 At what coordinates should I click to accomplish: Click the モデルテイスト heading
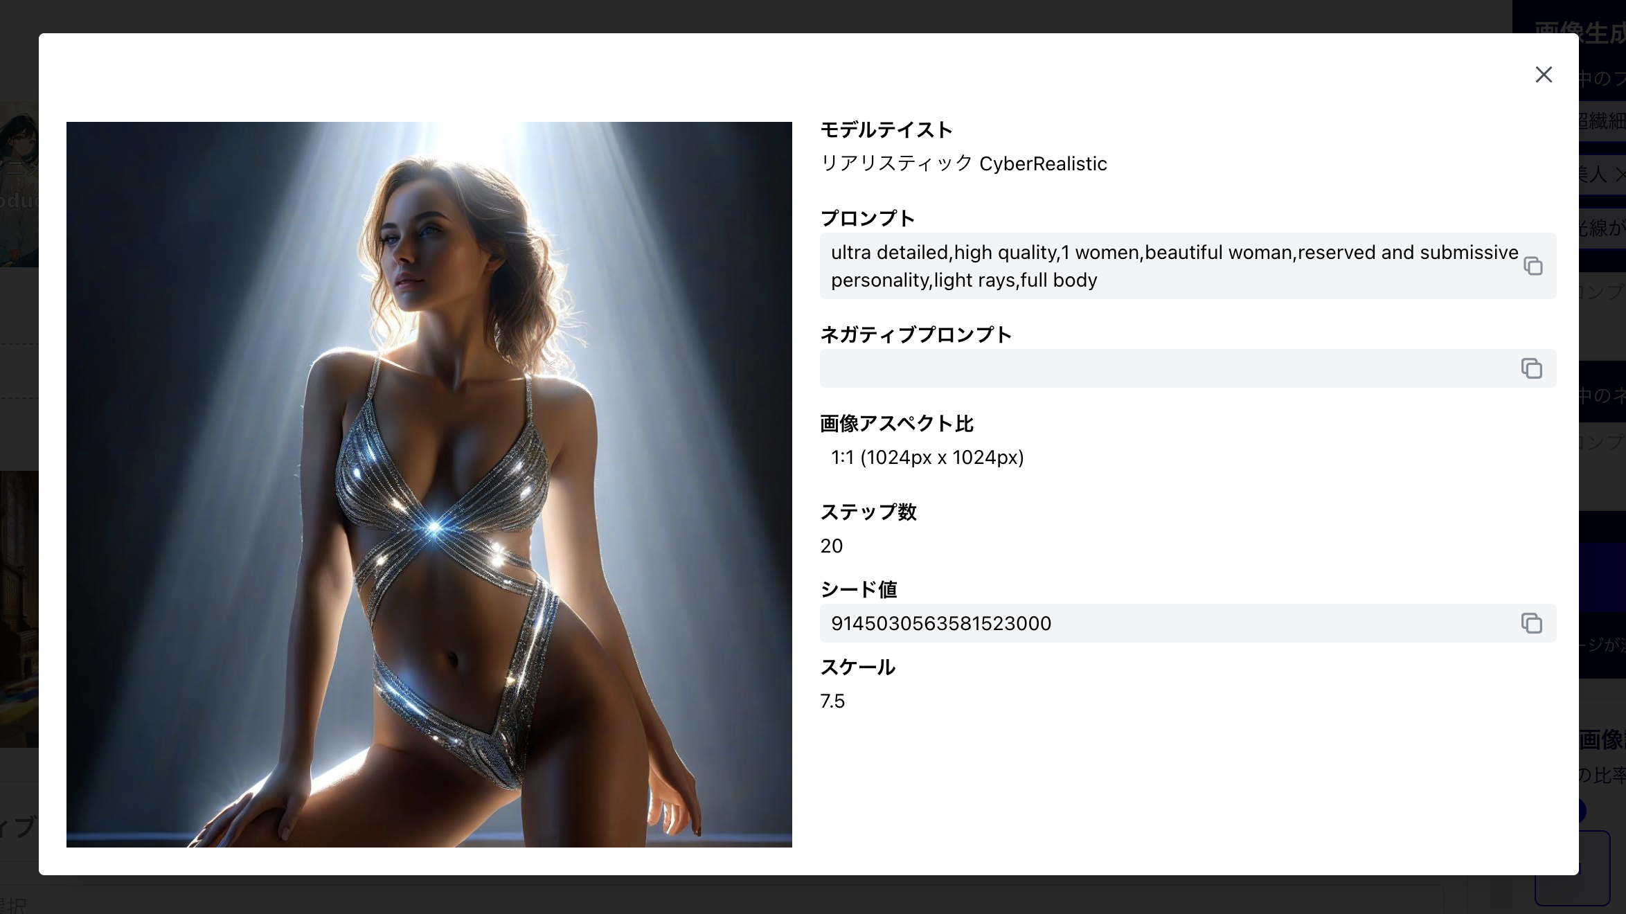[x=886, y=129]
